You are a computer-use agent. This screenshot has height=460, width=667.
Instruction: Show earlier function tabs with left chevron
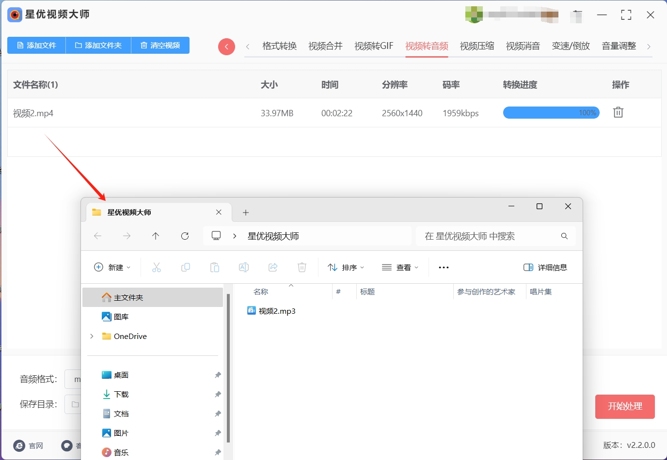[248, 46]
